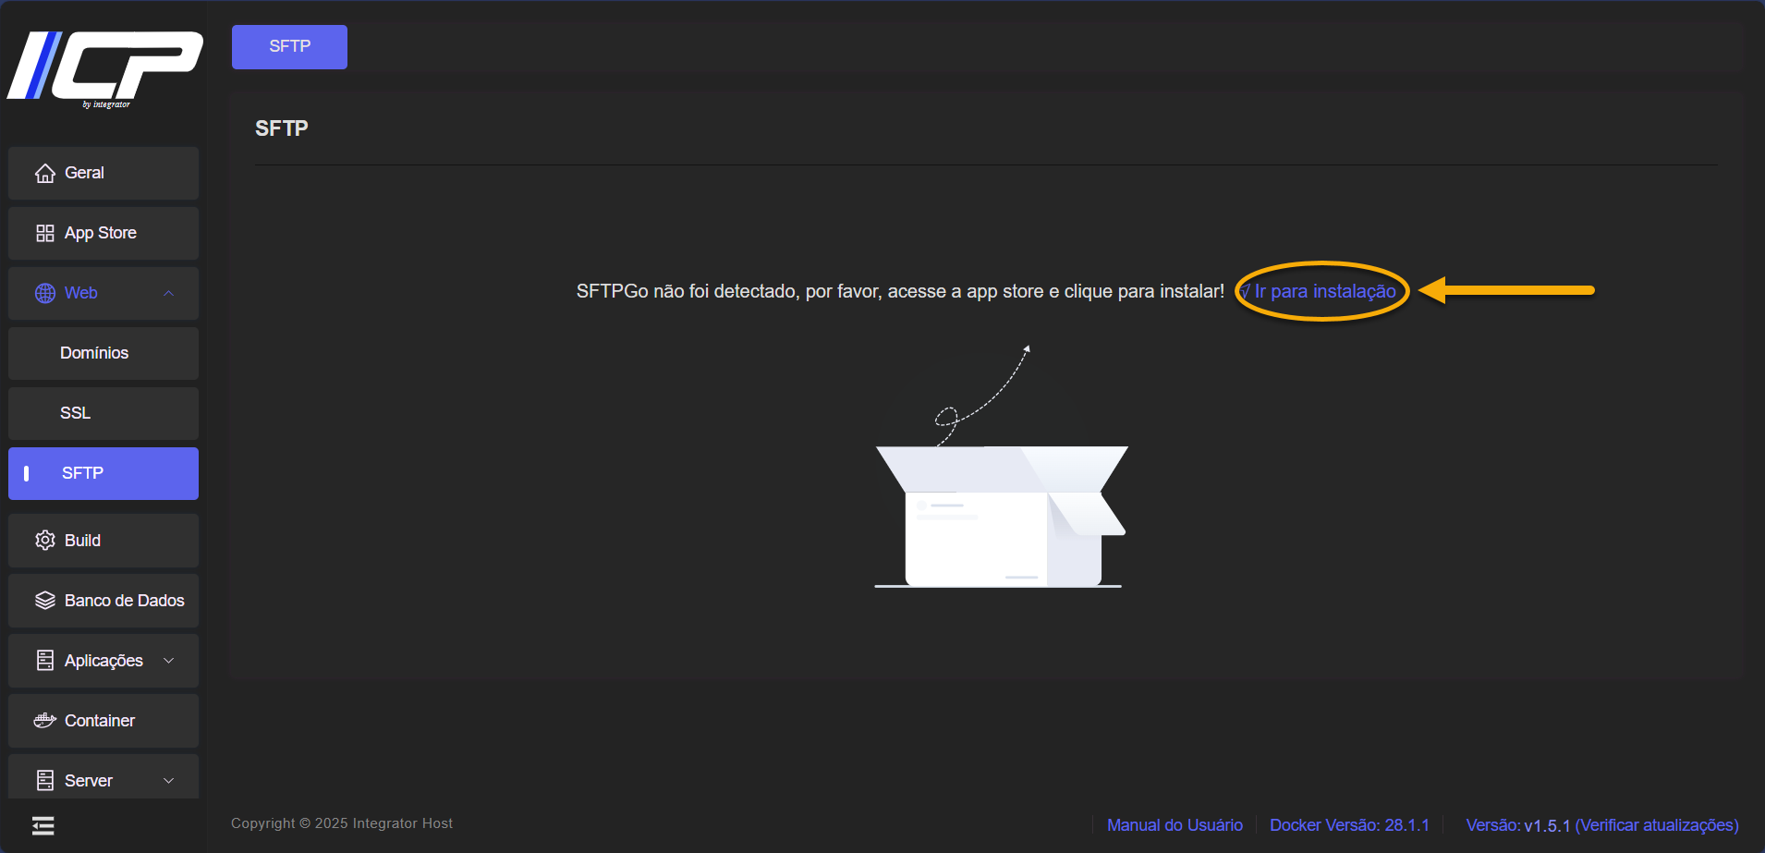Screen dimensions: 1765x853
Task: Open the SSL menu item
Action: [76, 413]
